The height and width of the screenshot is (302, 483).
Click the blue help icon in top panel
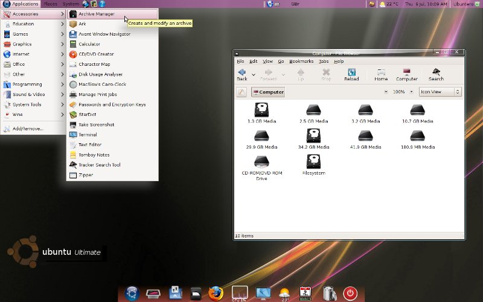point(102,4)
